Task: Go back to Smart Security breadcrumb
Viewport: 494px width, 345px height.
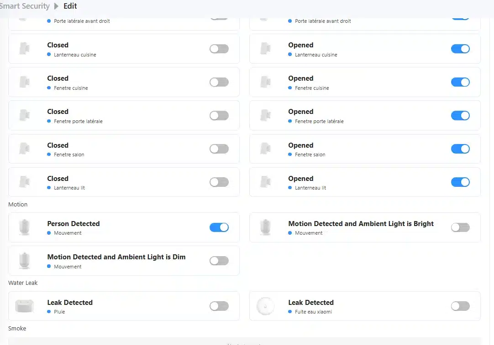Action: coord(25,6)
